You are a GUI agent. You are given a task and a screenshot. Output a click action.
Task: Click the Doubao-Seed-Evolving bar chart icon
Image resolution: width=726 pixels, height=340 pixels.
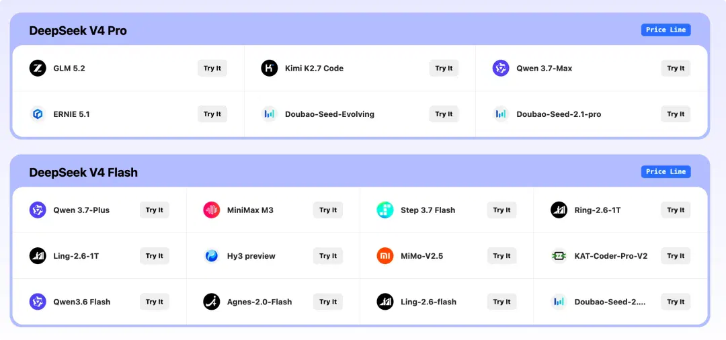coord(270,114)
